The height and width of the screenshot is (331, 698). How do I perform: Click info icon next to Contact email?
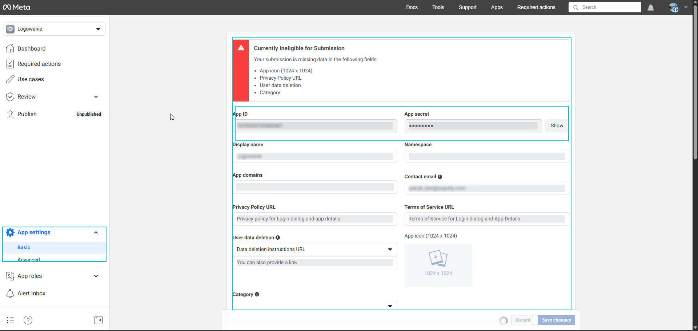coord(440,177)
